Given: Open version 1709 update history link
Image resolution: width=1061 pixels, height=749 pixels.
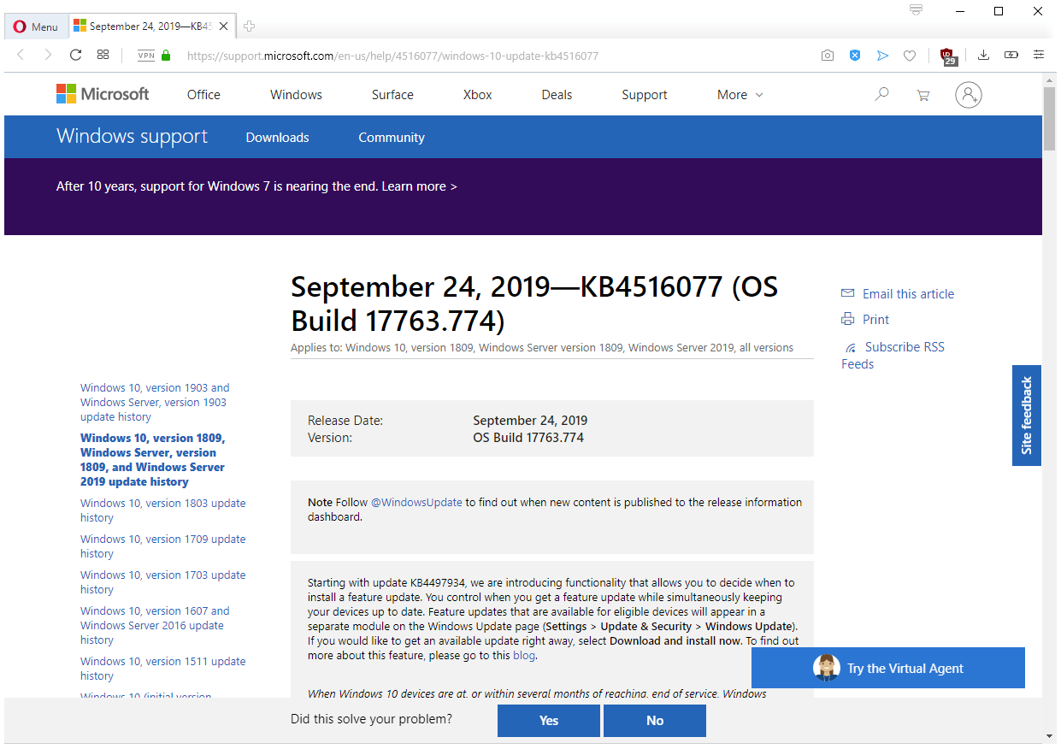Looking at the screenshot, I should pyautogui.click(x=163, y=546).
